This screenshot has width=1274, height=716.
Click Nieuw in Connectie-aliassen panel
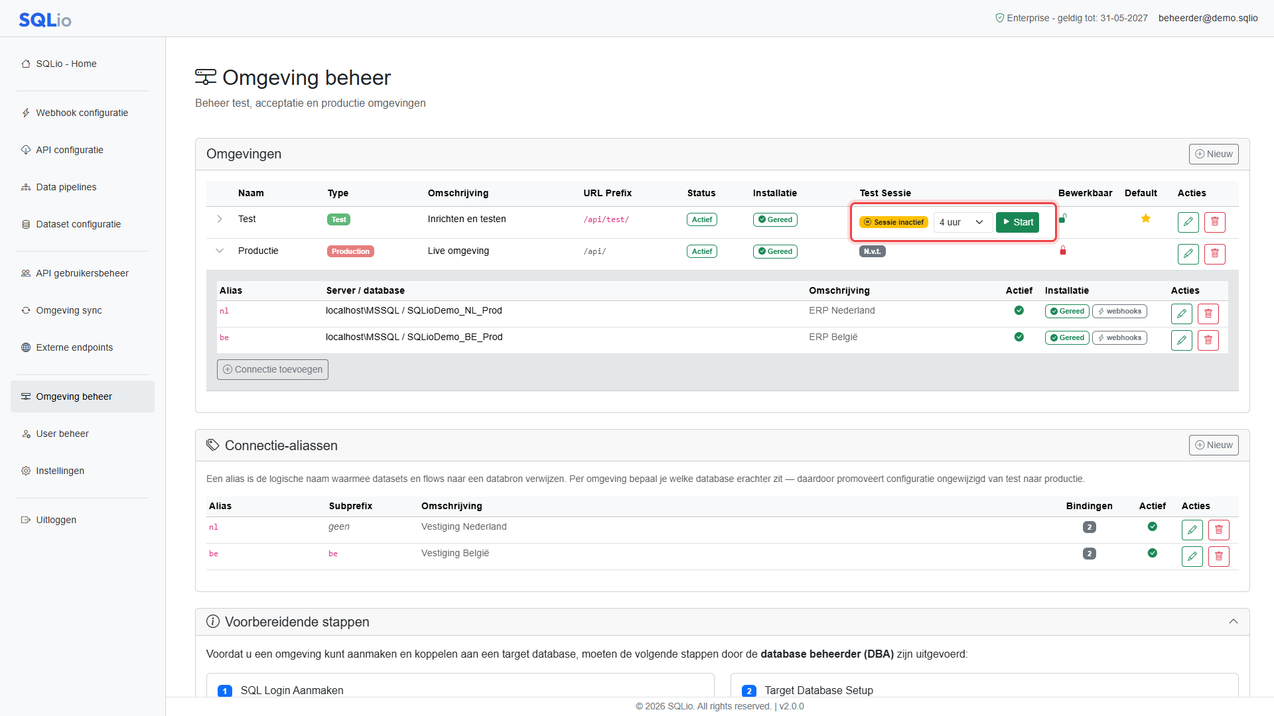click(1213, 445)
